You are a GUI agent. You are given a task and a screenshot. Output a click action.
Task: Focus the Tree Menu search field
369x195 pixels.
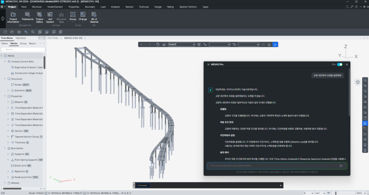[23, 50]
